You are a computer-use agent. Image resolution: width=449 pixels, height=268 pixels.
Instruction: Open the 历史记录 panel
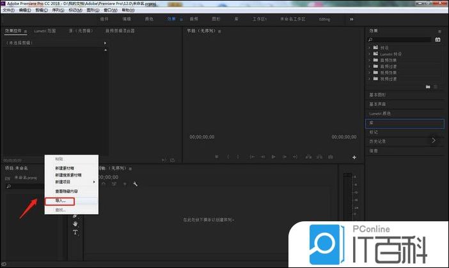[377, 141]
